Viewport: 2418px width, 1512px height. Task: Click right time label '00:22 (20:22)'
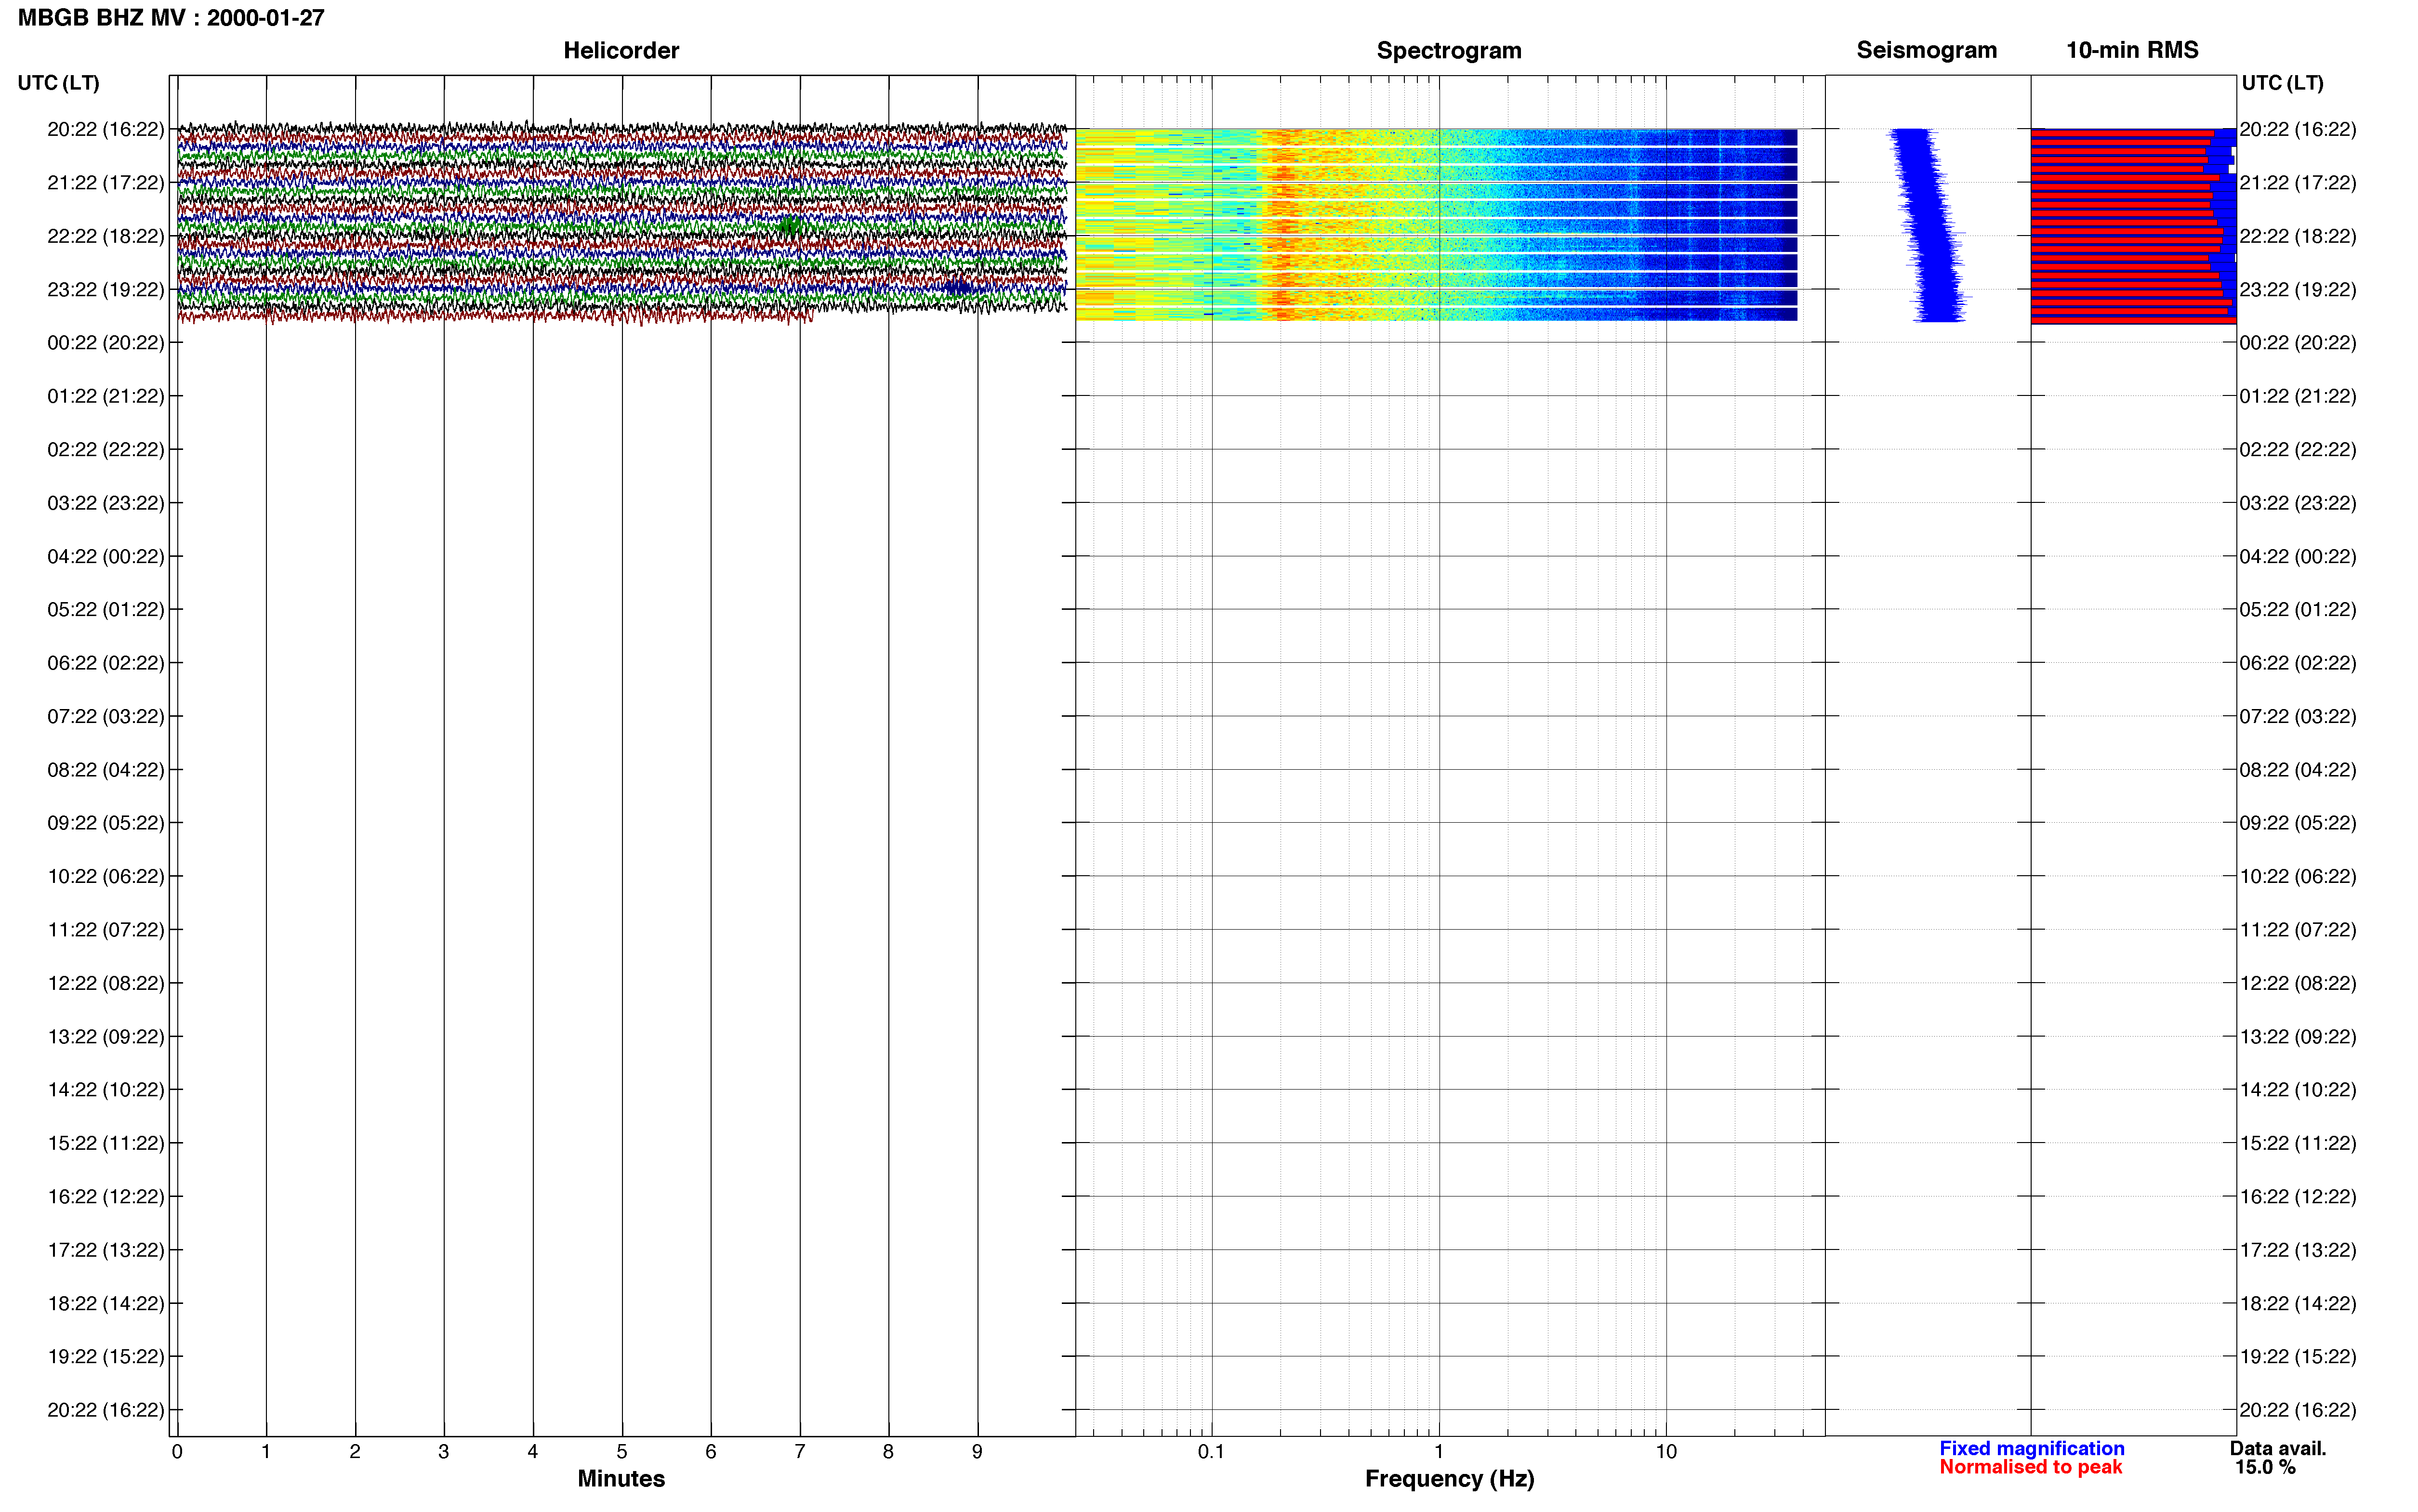tap(2298, 342)
